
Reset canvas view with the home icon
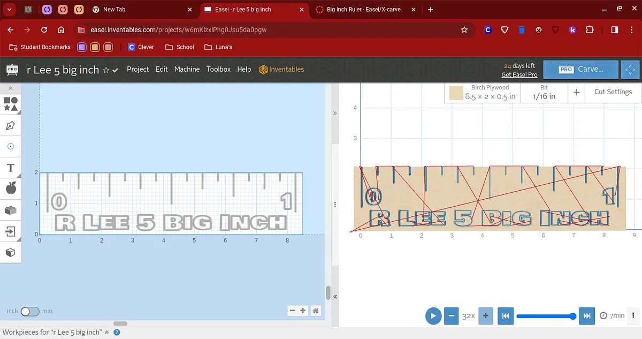[x=316, y=311]
